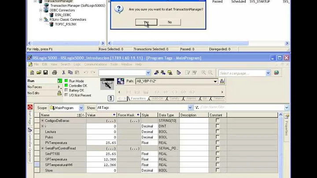Viewport: 317px width, 178px height.
Task: Click the tag table scroll-up arrow
Action: pos(280,115)
